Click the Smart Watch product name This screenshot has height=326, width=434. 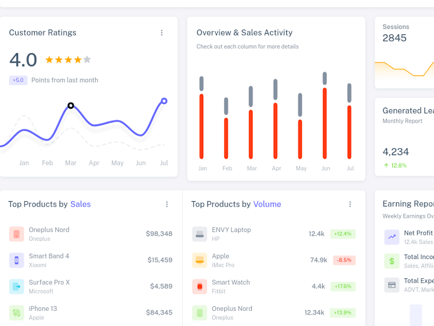click(231, 282)
